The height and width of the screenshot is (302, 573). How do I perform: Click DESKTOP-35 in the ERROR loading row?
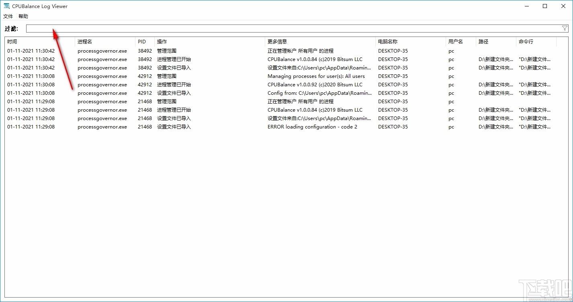(393, 127)
